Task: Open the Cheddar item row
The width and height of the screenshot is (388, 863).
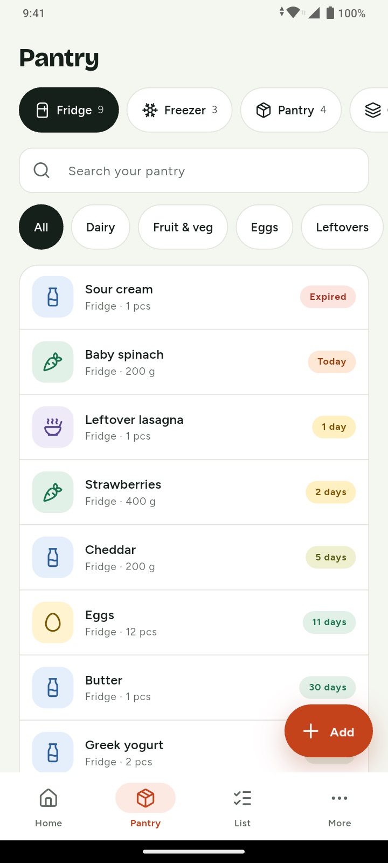Action: 194,557
